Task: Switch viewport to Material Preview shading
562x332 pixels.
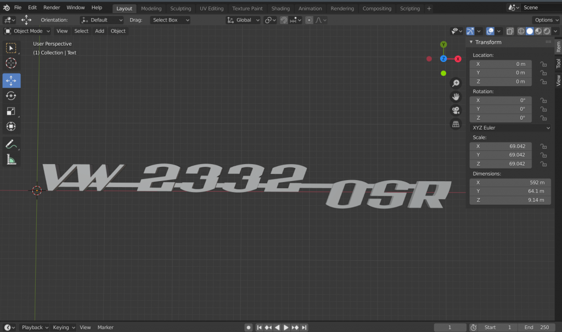Action: coord(538,31)
